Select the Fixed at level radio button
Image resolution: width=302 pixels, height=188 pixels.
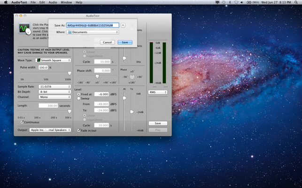78,94
